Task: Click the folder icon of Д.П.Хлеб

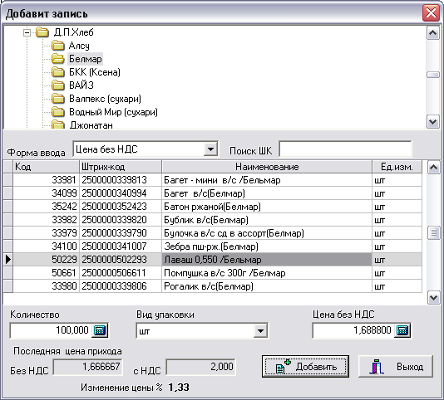Action: coord(42,32)
